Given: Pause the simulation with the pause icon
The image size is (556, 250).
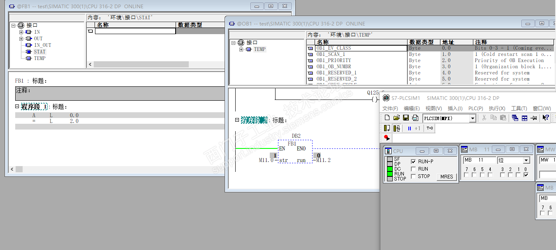Looking at the screenshot, I should (409, 128).
